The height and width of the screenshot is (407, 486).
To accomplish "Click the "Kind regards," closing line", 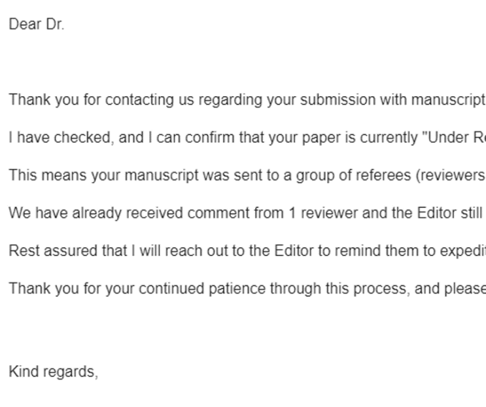I will pyautogui.click(x=54, y=372).
